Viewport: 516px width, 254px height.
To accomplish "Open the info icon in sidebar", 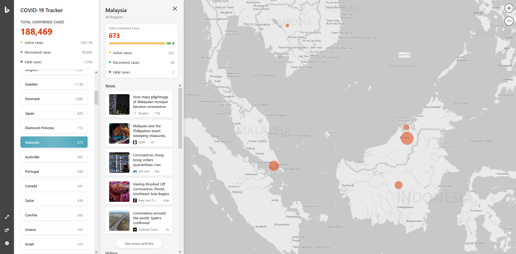I will click(x=7, y=243).
